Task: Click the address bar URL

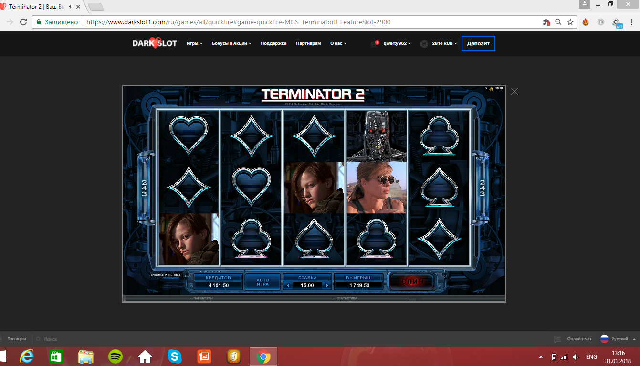Action: point(239,22)
